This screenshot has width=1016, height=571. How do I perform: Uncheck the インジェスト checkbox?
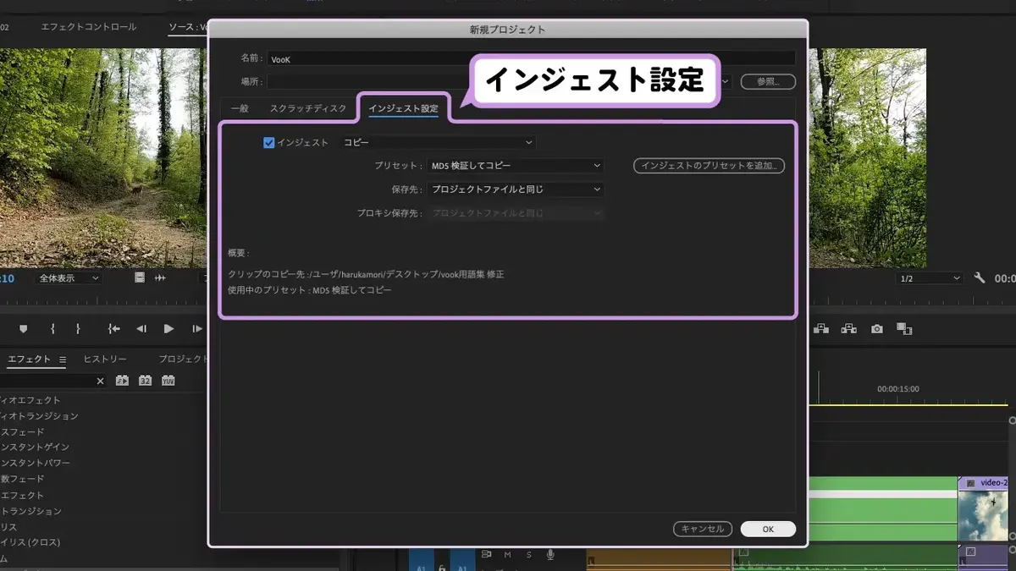click(x=269, y=143)
